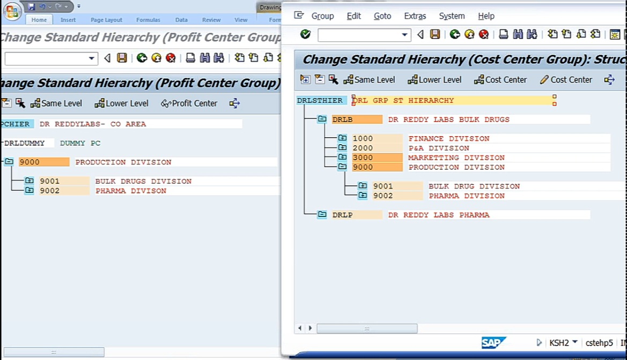
Task: Click red Cancel icon in Cost Center window
Action: click(484, 34)
